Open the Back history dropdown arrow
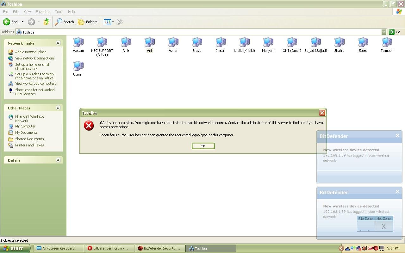This screenshot has height=253, width=405. [22, 22]
